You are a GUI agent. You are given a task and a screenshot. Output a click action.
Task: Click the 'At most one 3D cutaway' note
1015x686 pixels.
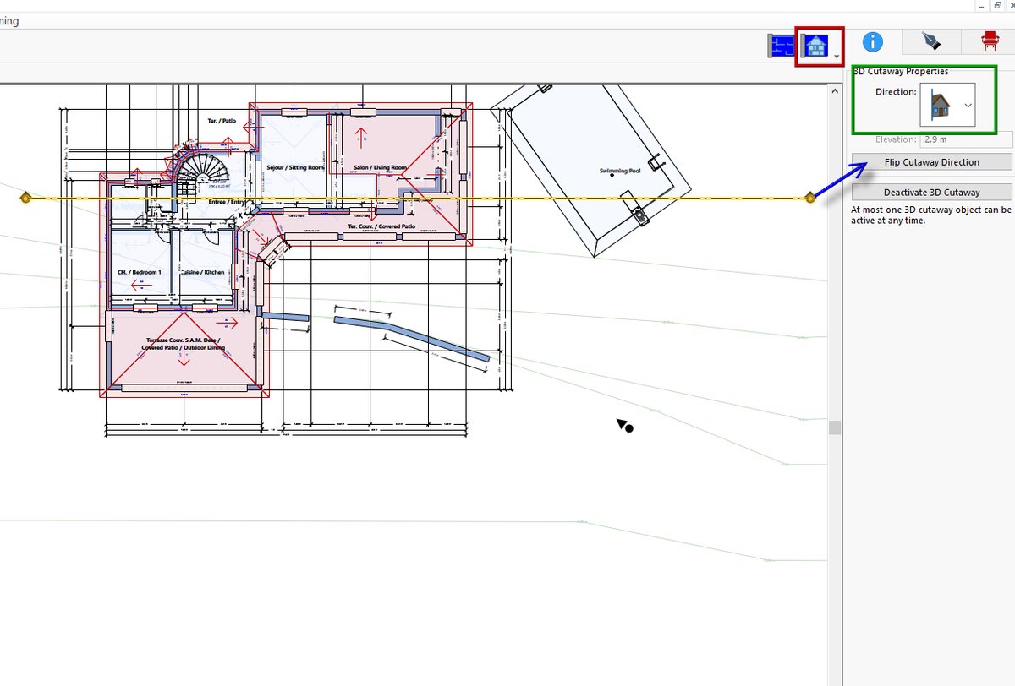pyautogui.click(x=931, y=215)
